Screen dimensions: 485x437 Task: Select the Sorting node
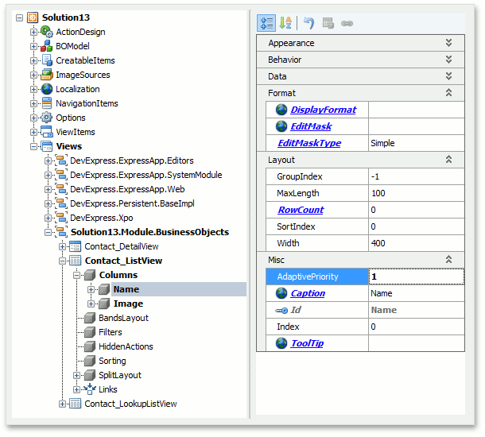click(112, 361)
